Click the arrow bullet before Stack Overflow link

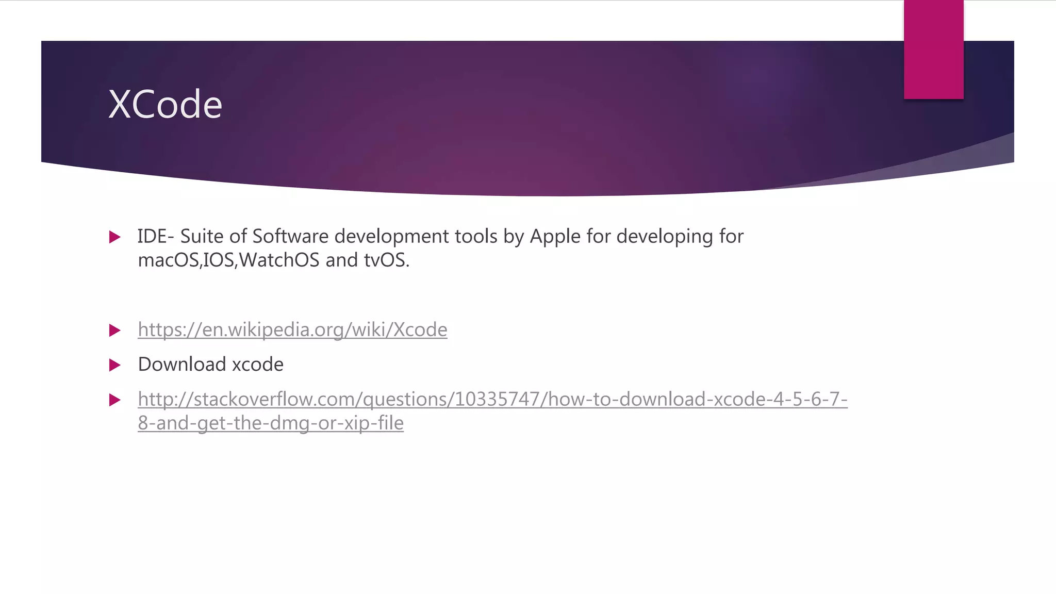coord(115,400)
